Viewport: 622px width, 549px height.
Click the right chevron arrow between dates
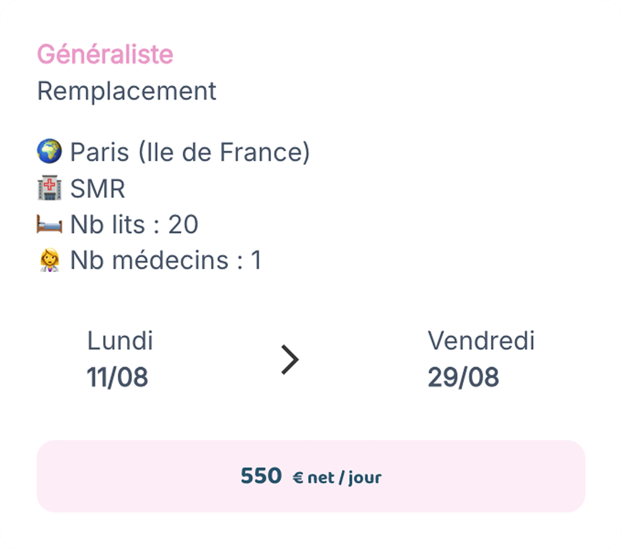pyautogui.click(x=290, y=360)
